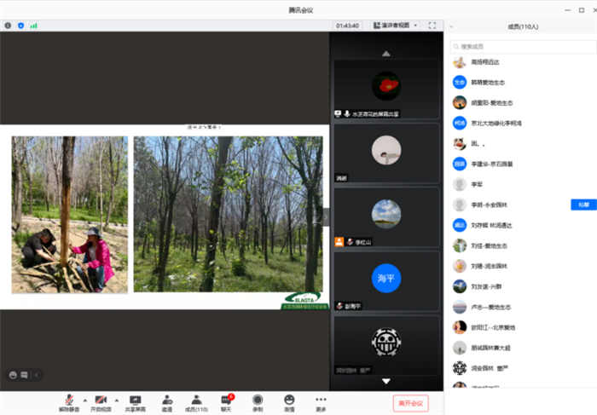Select 胡重阳-爱地生态 in members list

492,102
